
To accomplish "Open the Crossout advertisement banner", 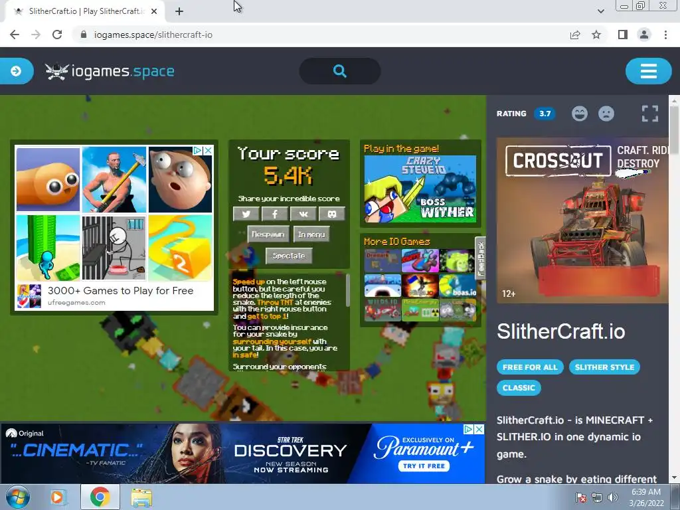I will pos(582,220).
